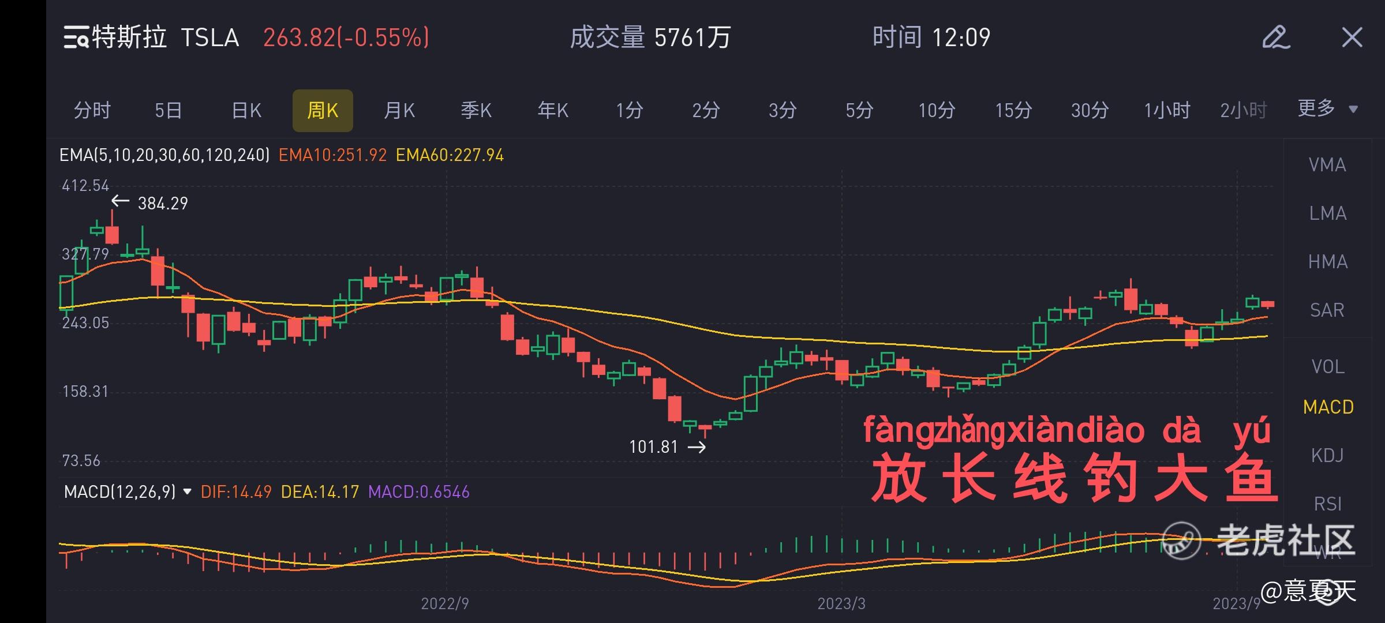
Task: Choose the 15分 interval
Action: pos(1013,110)
